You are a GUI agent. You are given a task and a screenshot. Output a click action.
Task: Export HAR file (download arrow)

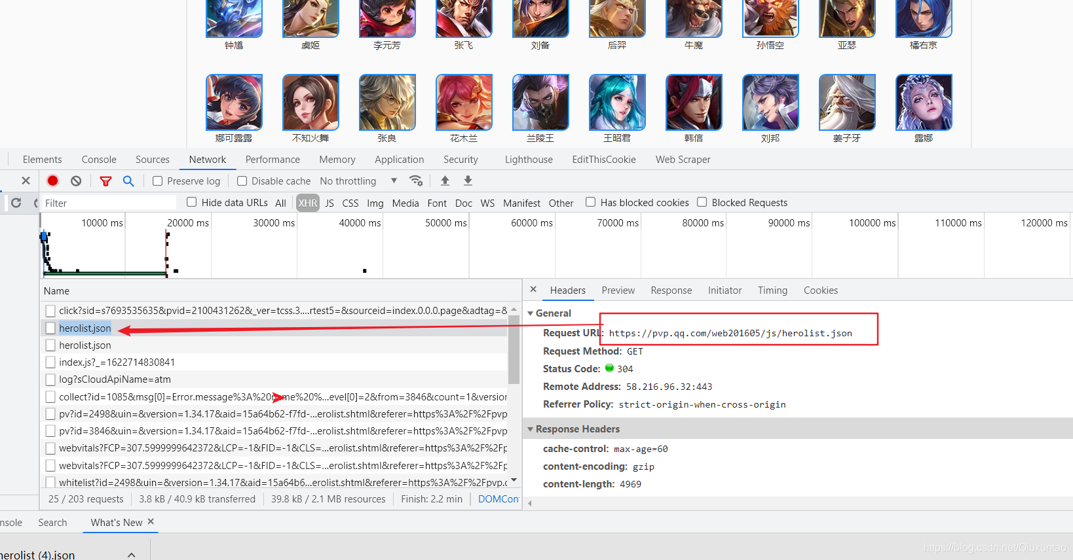coord(468,181)
